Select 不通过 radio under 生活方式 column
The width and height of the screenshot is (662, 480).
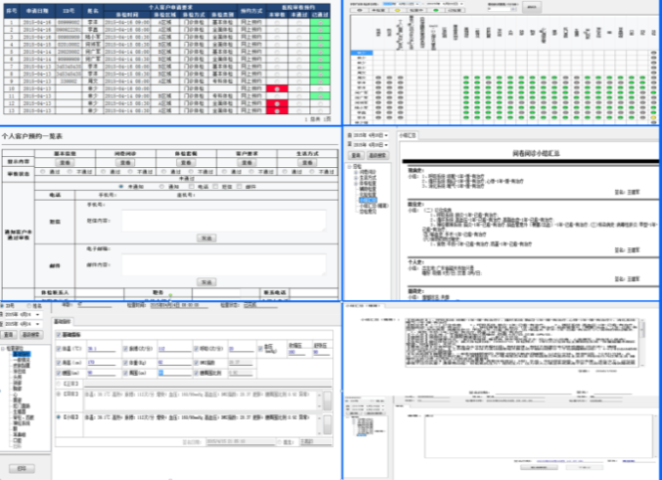pos(312,172)
